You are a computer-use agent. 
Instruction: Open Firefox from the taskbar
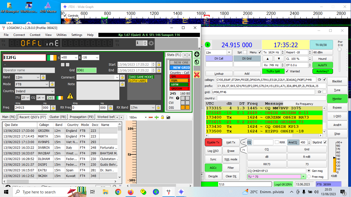pos(131,192)
